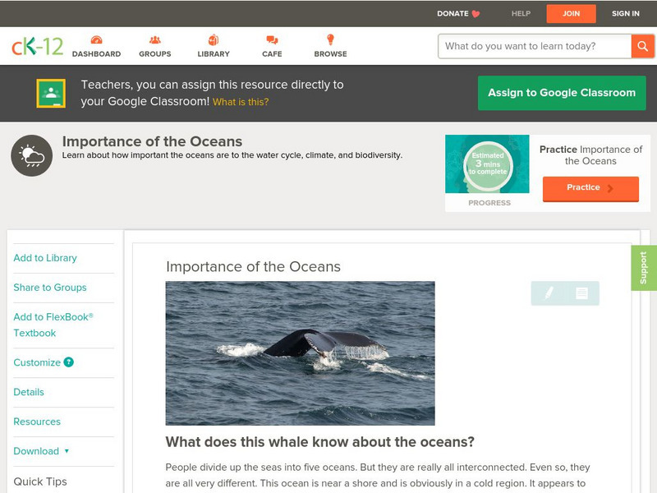Click Share to Groups
This screenshot has height=493, width=657.
50,288
